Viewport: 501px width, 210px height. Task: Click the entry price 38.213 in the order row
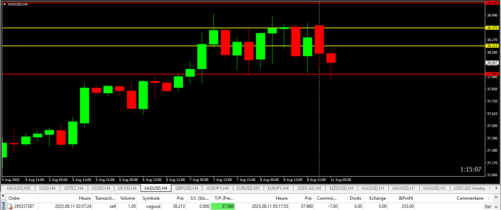pos(178,206)
